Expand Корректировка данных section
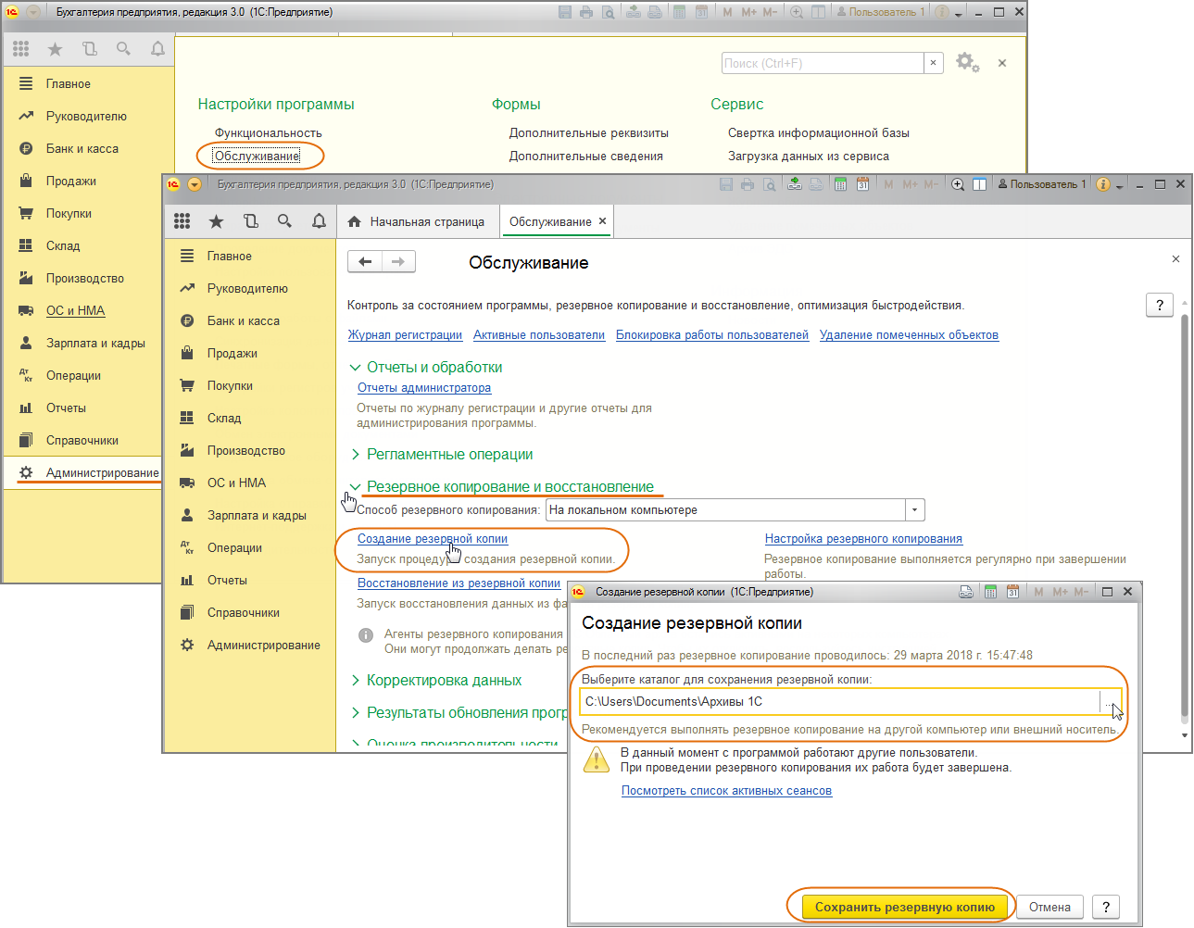 [x=355, y=681]
